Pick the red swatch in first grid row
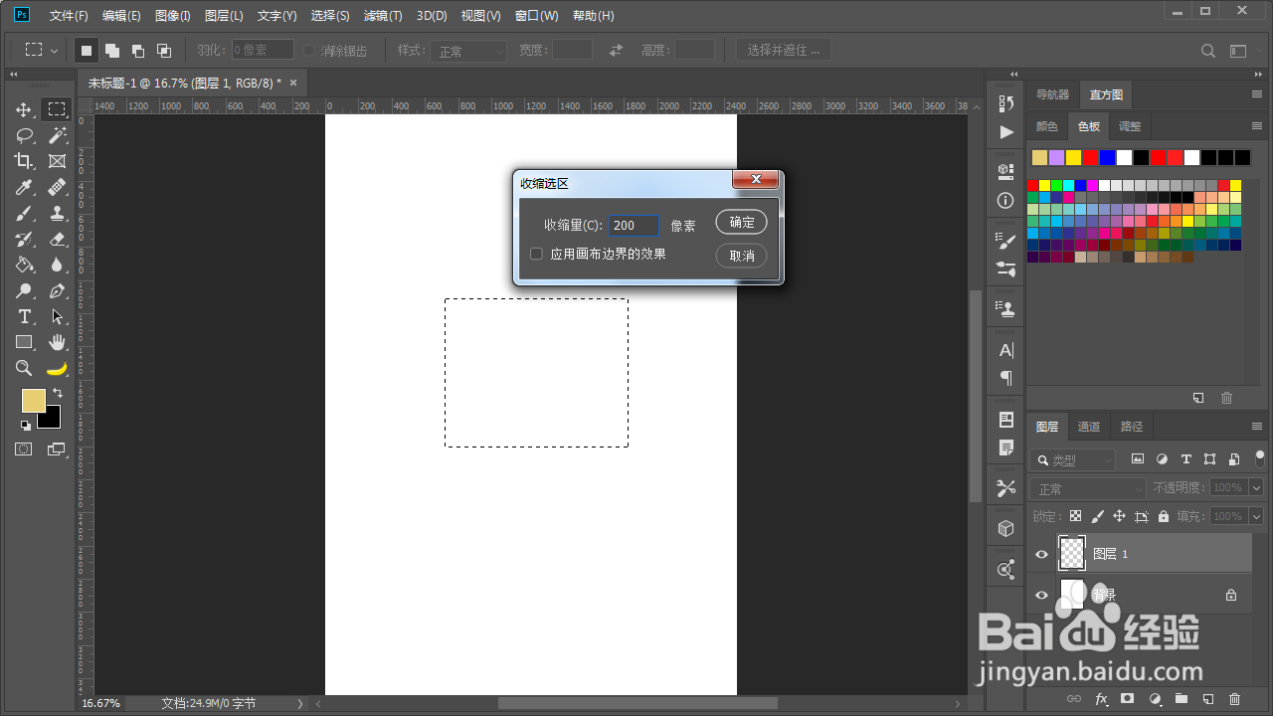1273x716 pixels. pyautogui.click(x=1033, y=185)
